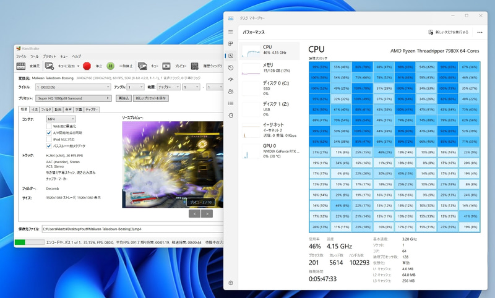Open the ツール menu in HandBrake

point(35,56)
